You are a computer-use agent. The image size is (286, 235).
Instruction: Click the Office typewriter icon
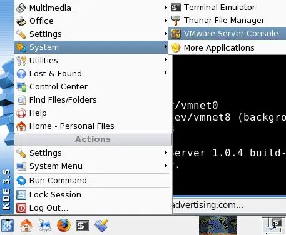(21, 21)
